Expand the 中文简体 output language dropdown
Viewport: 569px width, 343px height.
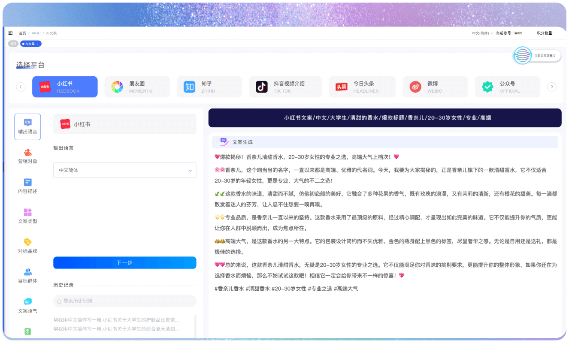coord(124,170)
